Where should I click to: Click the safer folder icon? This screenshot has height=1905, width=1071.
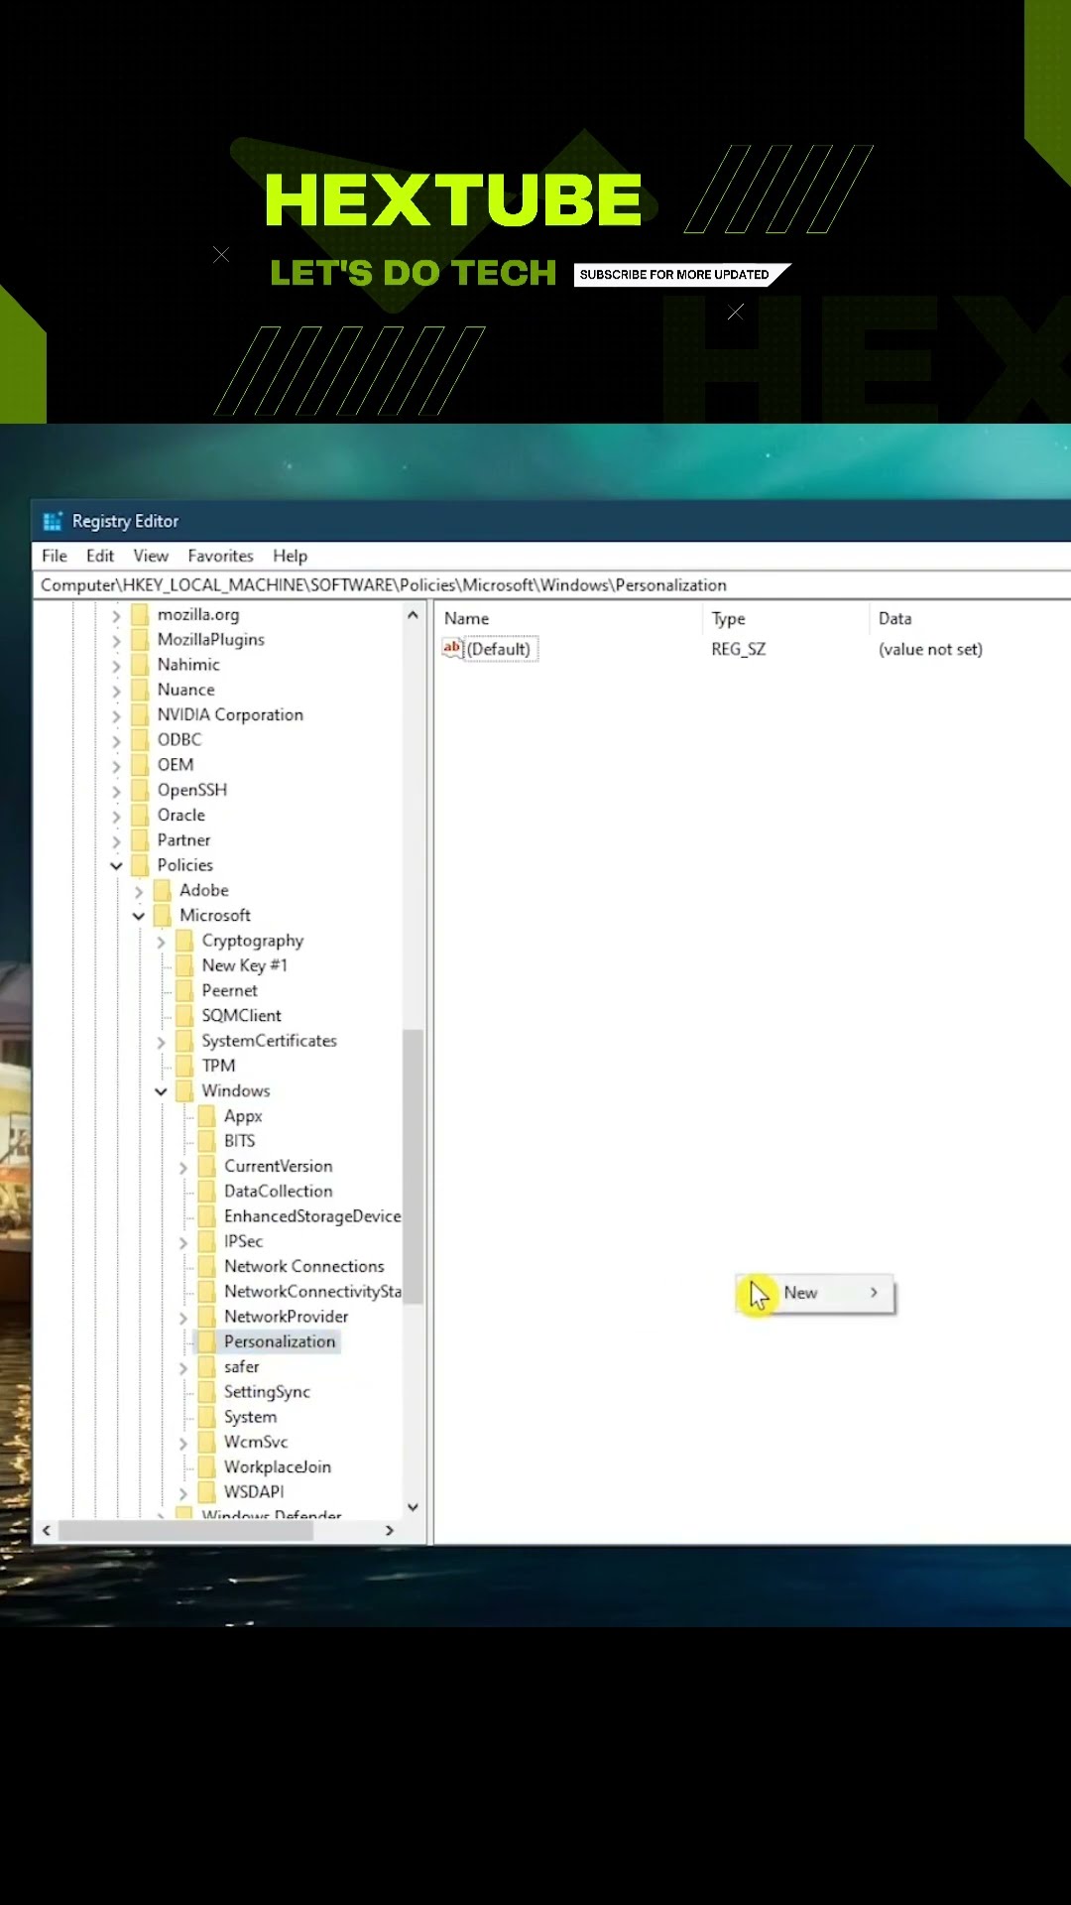point(207,1366)
